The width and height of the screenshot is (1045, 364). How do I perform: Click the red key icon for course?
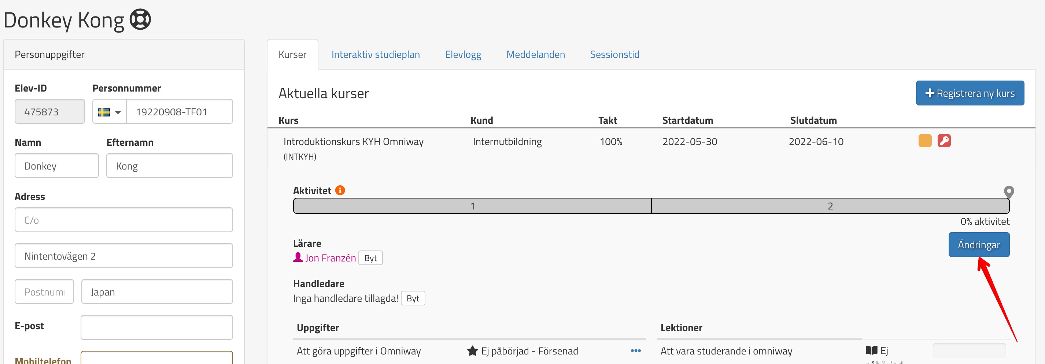pos(944,141)
